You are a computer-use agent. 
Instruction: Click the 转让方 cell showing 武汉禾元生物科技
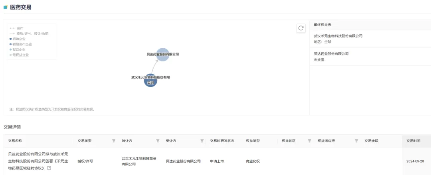point(139,161)
